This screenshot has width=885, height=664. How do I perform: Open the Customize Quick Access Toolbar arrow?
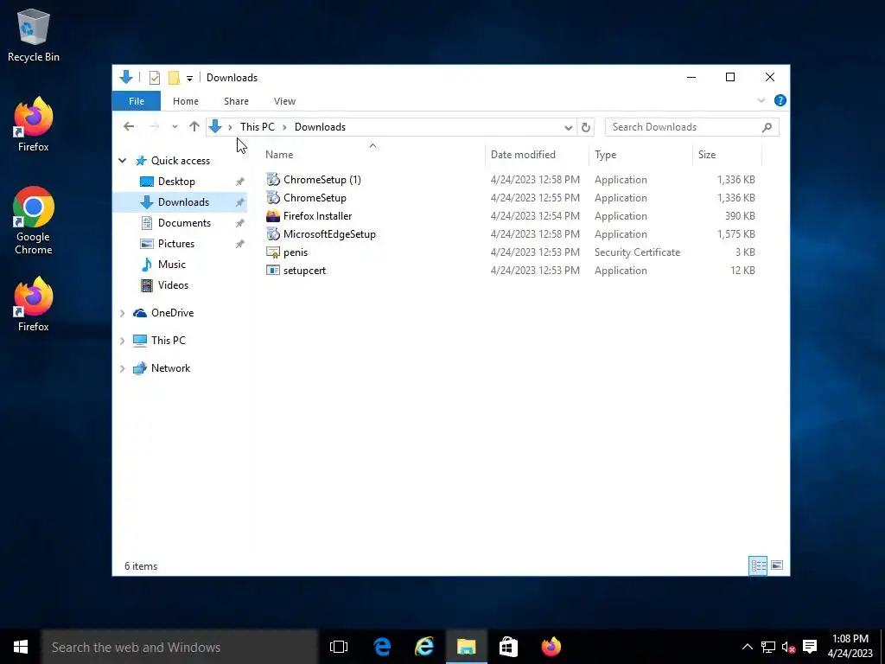(x=189, y=78)
